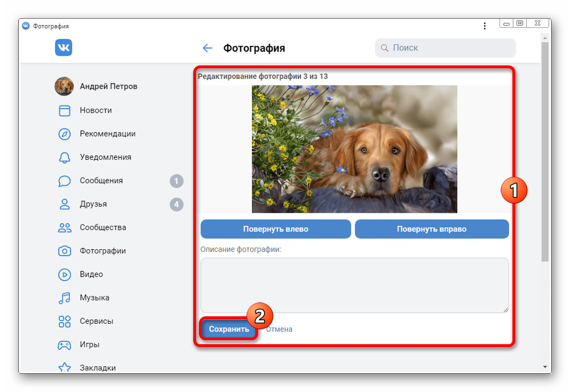
Task: Open the Новости menu item
Action: tap(96, 110)
